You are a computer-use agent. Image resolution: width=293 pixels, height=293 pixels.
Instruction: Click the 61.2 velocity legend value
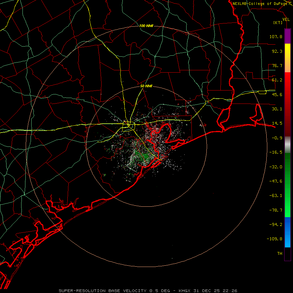[277, 80]
